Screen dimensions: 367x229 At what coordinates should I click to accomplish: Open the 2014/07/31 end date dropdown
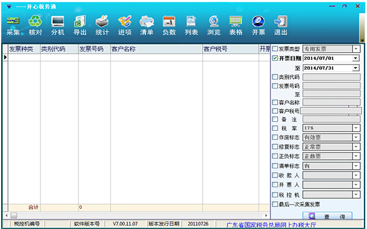355,68
